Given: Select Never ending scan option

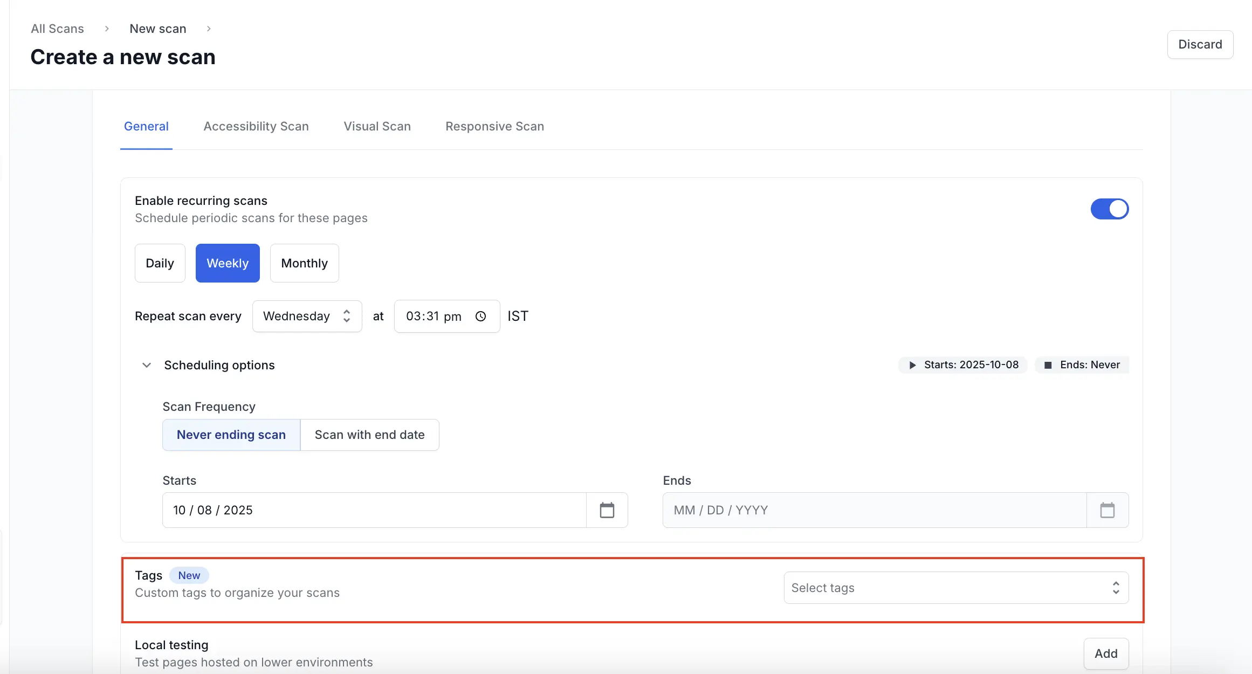Looking at the screenshot, I should (231, 435).
